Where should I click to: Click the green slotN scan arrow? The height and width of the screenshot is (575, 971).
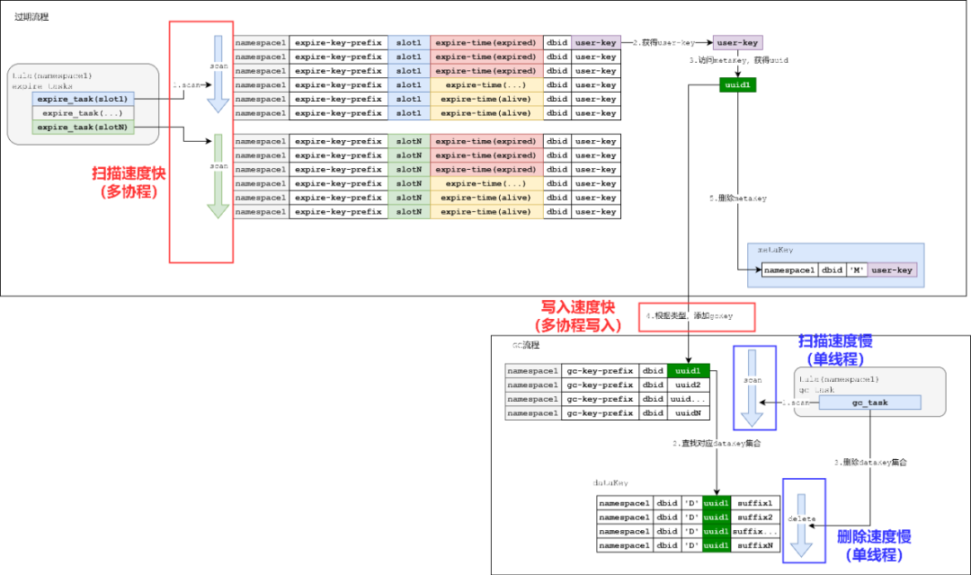coord(218,176)
